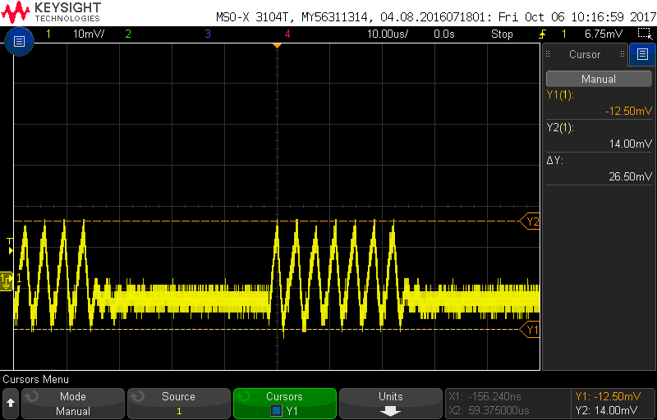Click the Cursors Menu label
The width and height of the screenshot is (657, 420).
click(36, 380)
